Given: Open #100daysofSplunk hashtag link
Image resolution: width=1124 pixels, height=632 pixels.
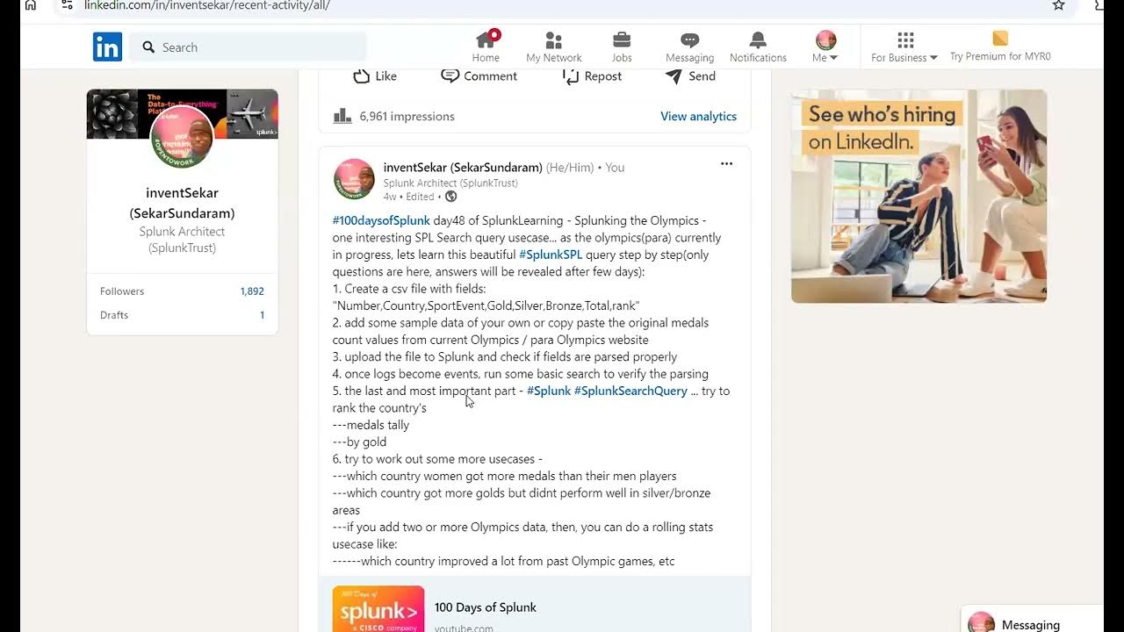Looking at the screenshot, I should 381,220.
